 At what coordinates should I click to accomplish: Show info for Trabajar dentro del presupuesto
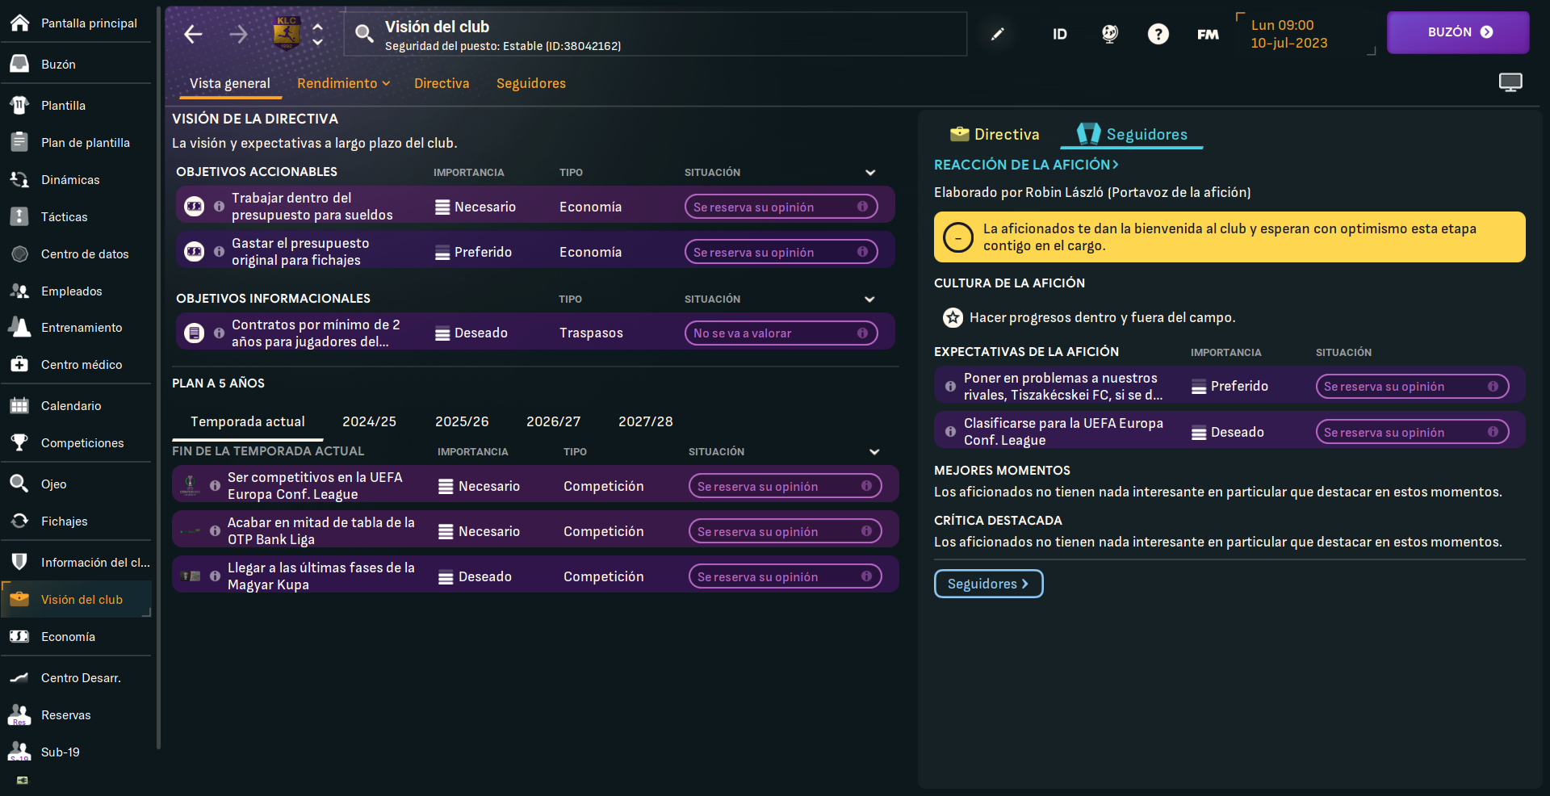coord(219,207)
